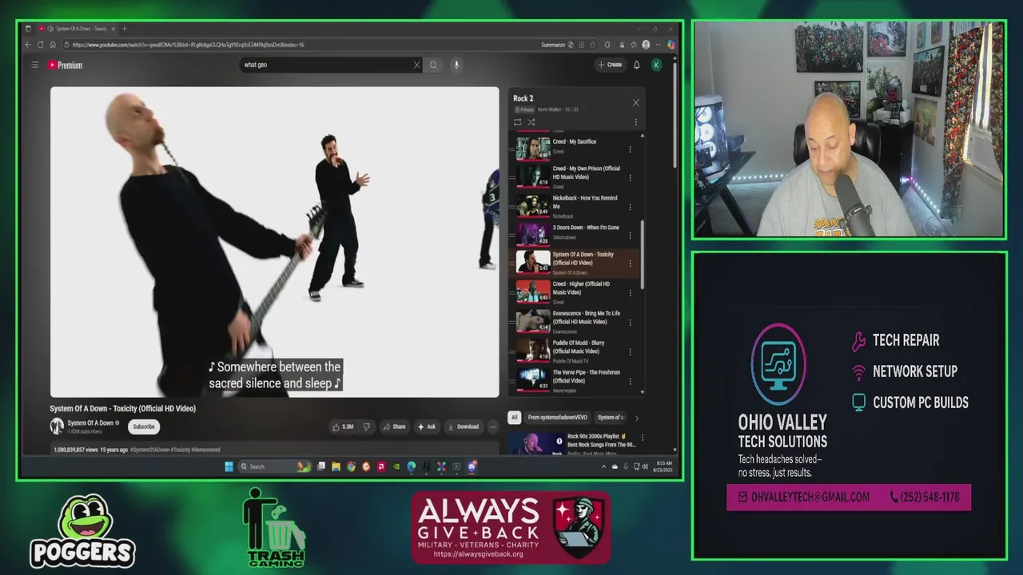The height and width of the screenshot is (575, 1023).
Task: Open options for 3 Doors Down row
Action: (x=630, y=235)
